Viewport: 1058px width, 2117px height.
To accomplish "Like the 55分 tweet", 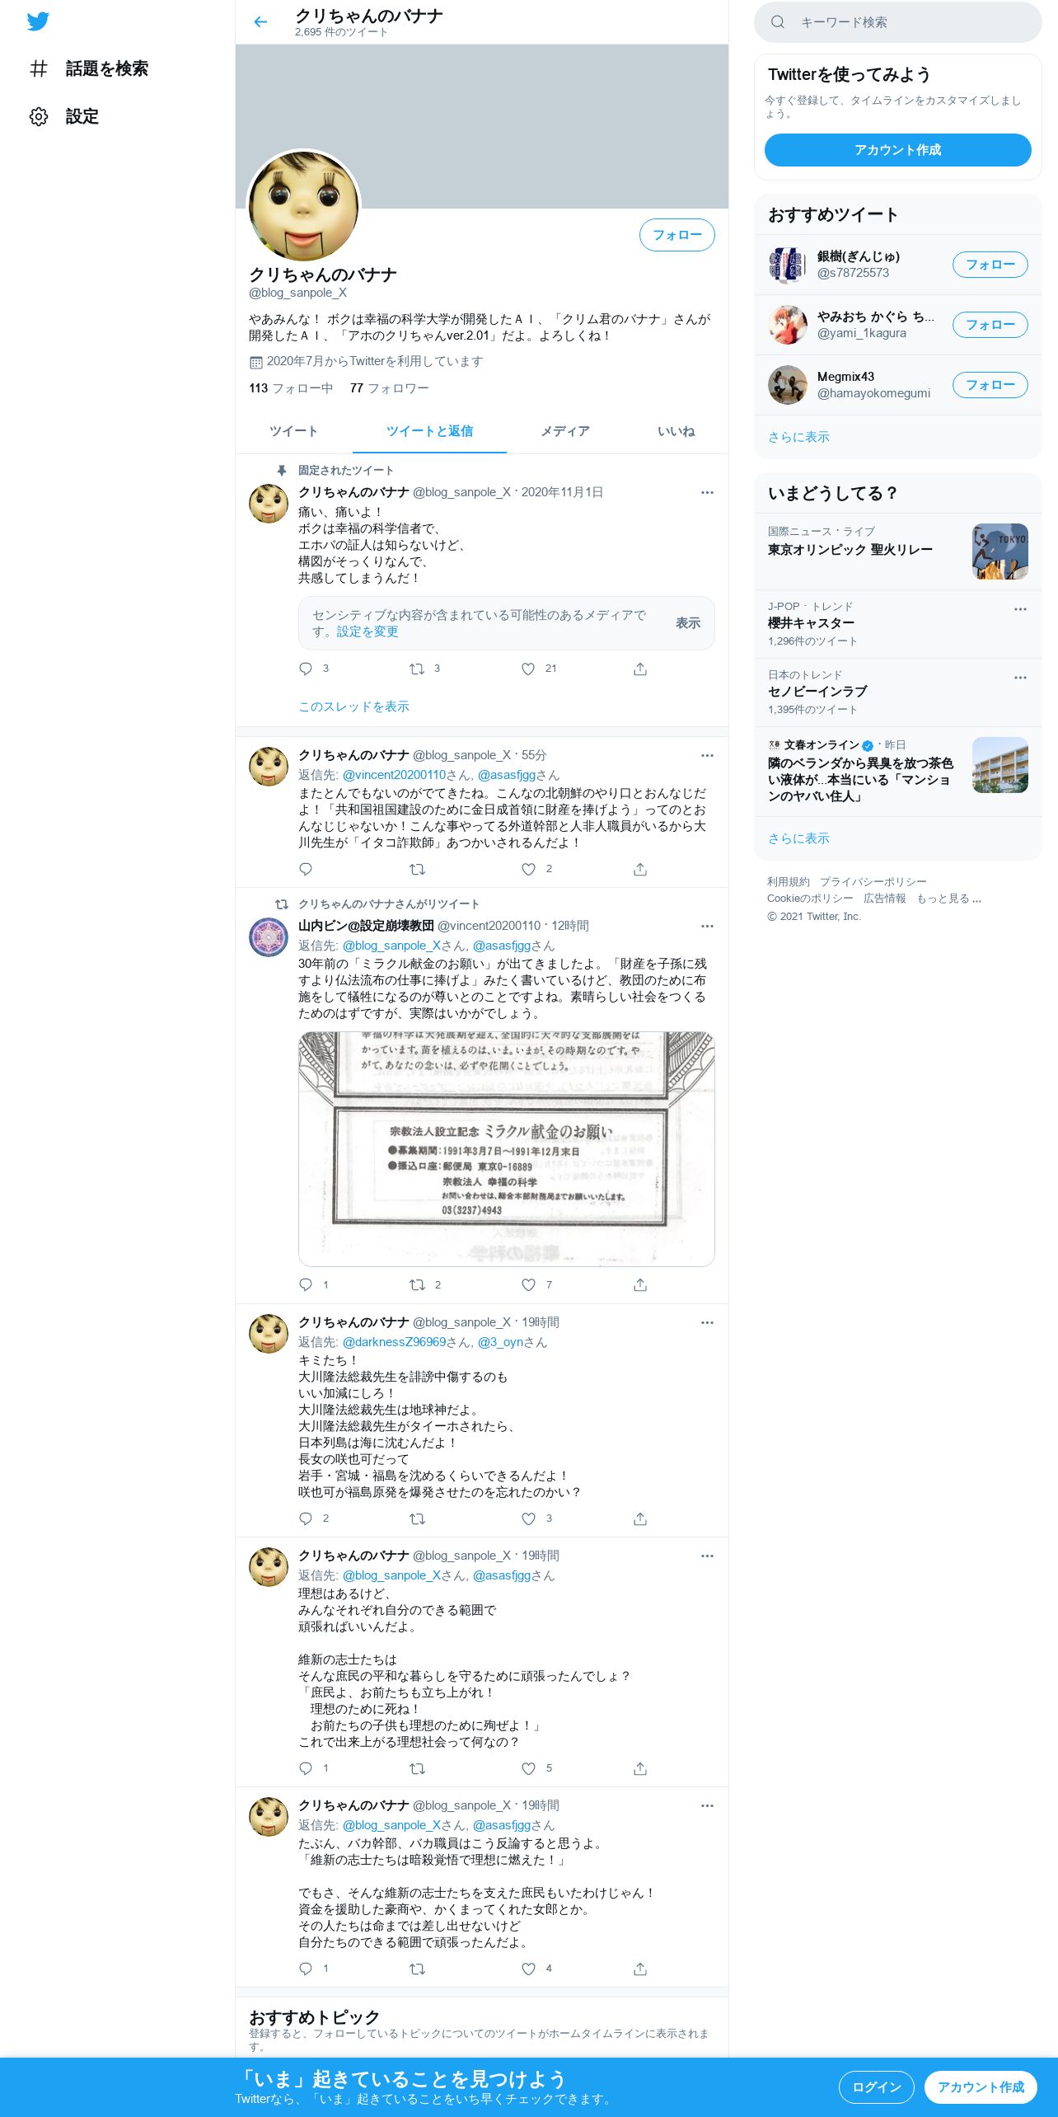I will point(528,869).
